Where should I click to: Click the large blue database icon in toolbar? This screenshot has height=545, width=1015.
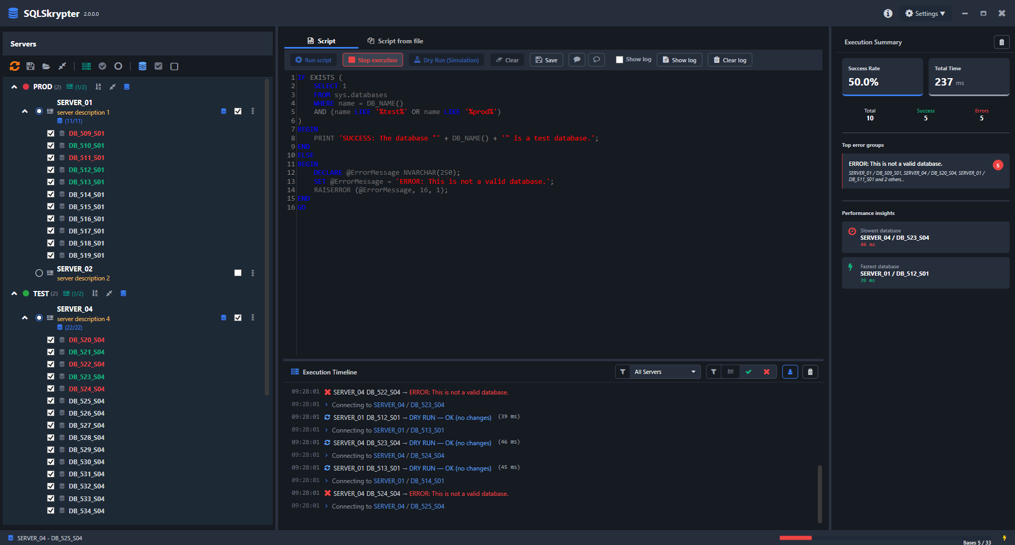point(142,66)
